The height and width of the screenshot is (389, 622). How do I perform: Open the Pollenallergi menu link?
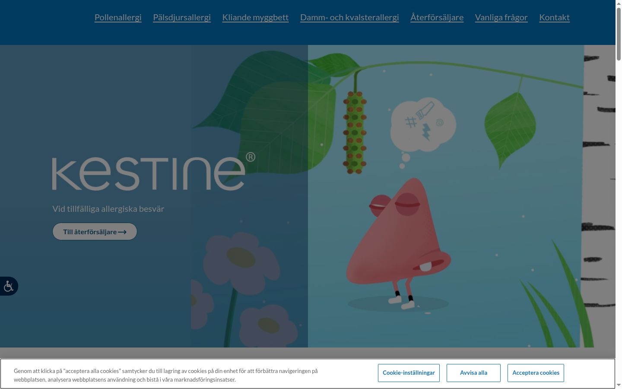tap(118, 17)
